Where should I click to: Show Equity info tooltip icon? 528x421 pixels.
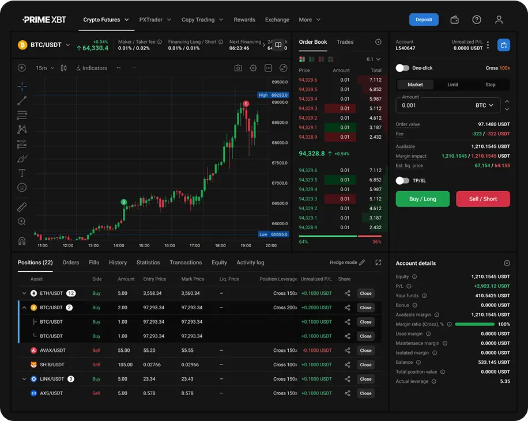coord(414,276)
